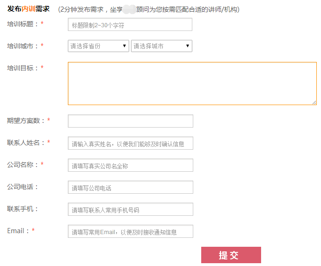Focus the 公司电话 company phone field
321x266 pixels.
(x=130, y=188)
